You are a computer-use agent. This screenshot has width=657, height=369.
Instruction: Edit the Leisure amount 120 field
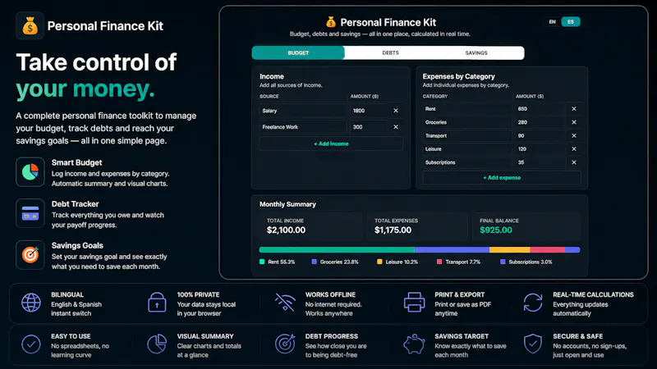coord(540,149)
